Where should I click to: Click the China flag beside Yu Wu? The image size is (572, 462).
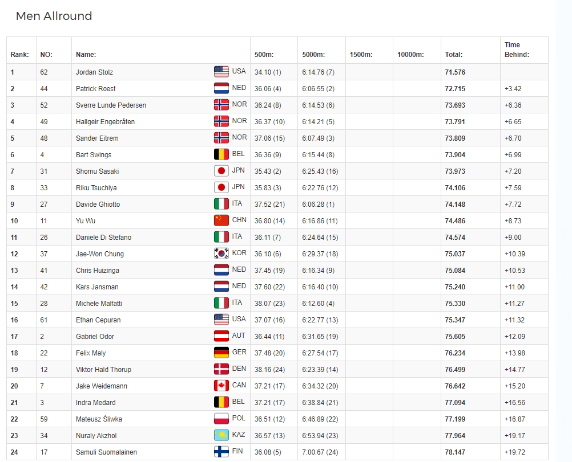pos(221,220)
